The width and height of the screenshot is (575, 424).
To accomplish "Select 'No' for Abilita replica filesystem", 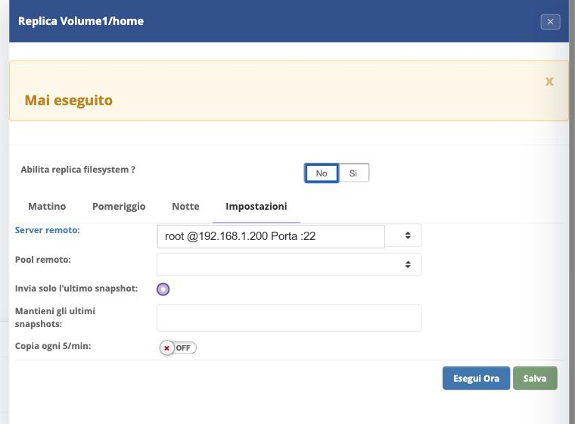I will tap(322, 173).
